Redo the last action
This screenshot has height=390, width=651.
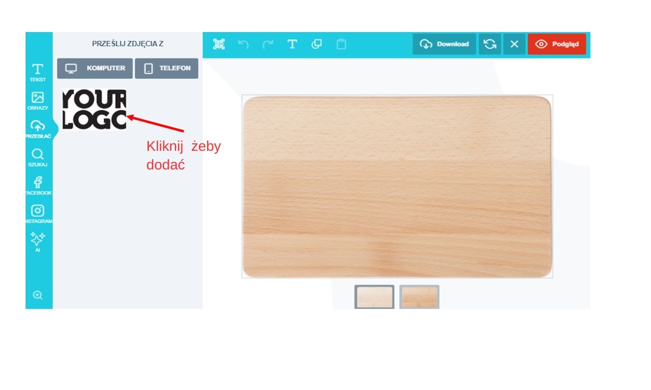[268, 44]
